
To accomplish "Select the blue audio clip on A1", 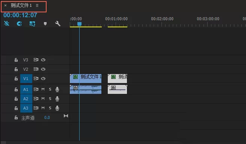I will coord(86,89).
